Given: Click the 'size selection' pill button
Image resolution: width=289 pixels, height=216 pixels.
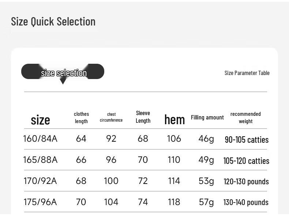Looking at the screenshot, I should [63, 72].
